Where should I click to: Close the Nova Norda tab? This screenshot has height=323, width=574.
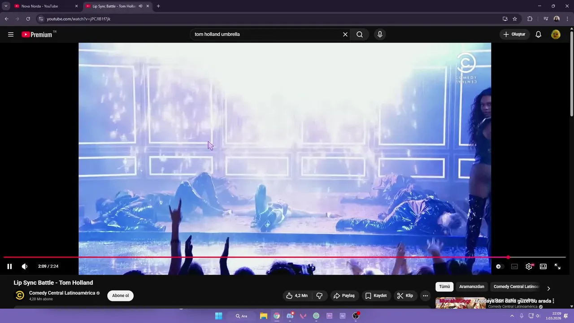tap(76, 6)
